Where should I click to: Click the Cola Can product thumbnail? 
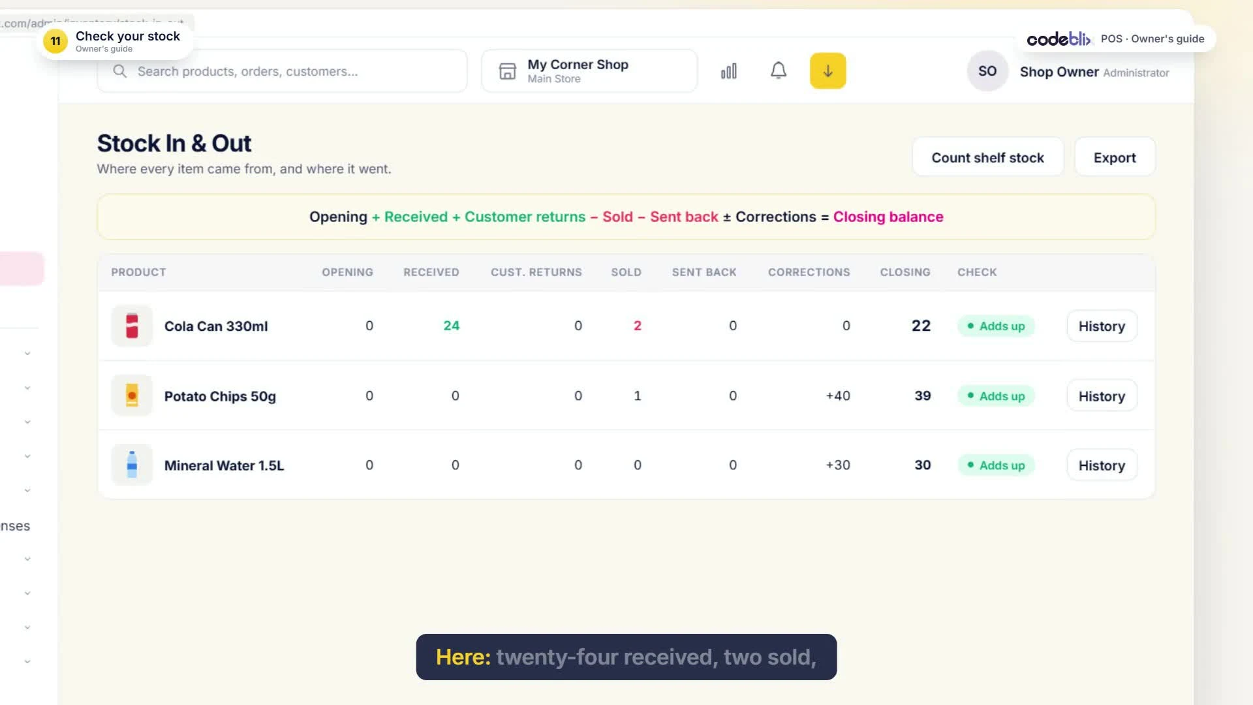point(132,326)
